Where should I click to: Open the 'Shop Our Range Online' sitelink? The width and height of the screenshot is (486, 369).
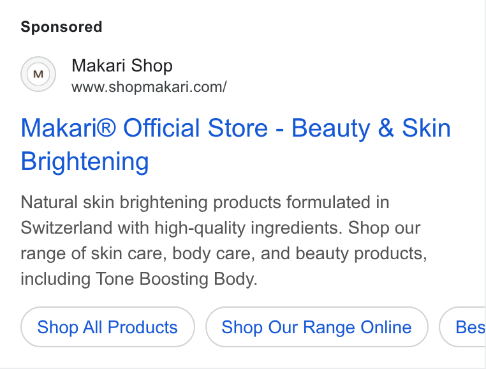[x=317, y=327]
